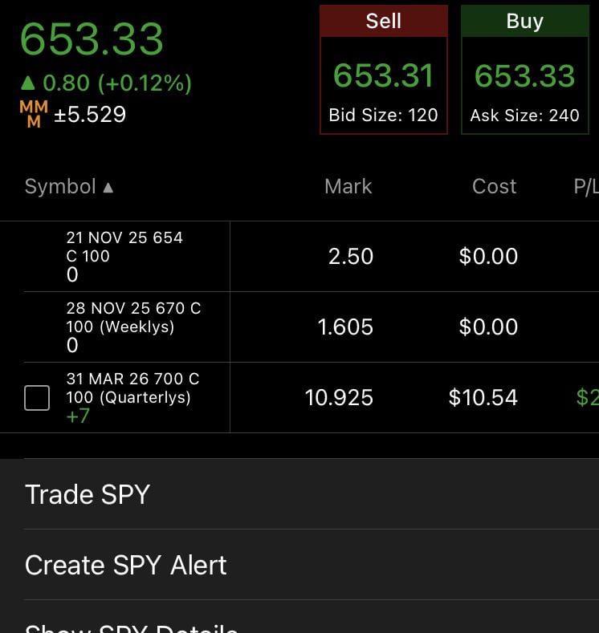599x633 pixels.
Task: Tap the 653.33 last price
Action: click(92, 39)
